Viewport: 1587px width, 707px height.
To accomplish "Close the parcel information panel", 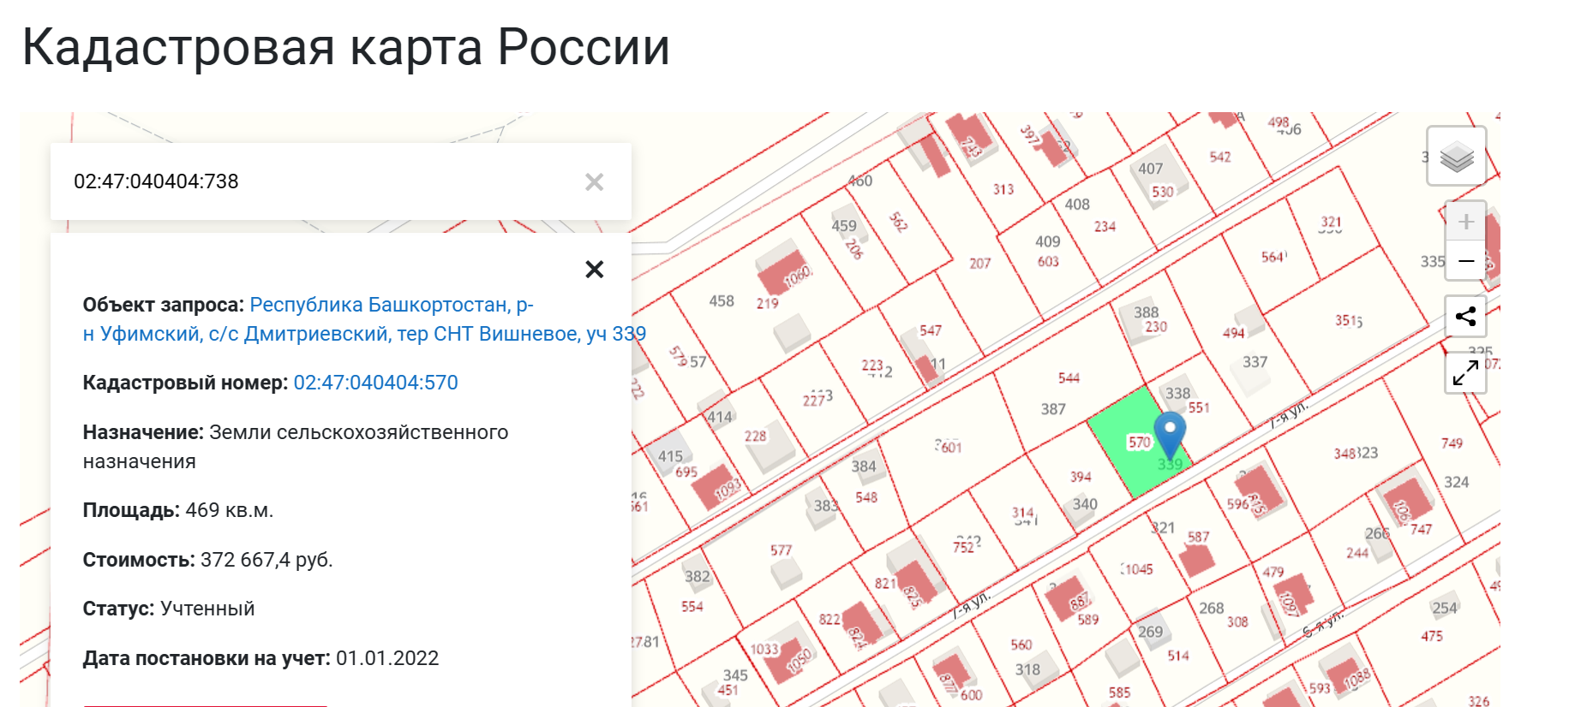I will click(594, 270).
